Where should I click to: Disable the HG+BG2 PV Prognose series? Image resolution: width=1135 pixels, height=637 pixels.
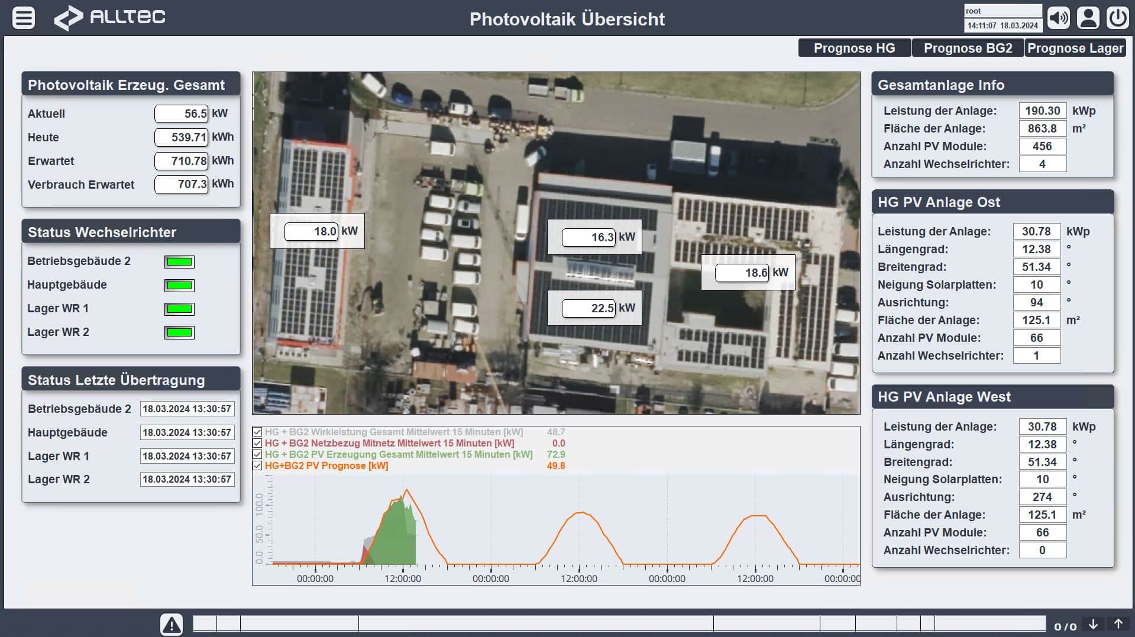[x=257, y=466]
